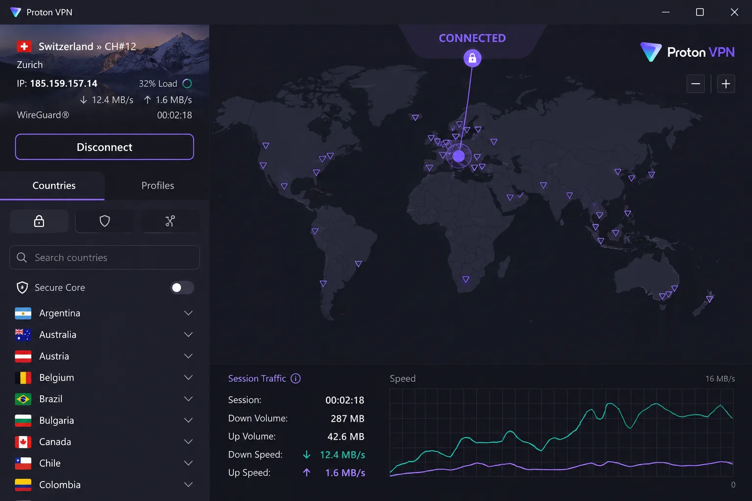Switch to the Profiles tab

[158, 185]
